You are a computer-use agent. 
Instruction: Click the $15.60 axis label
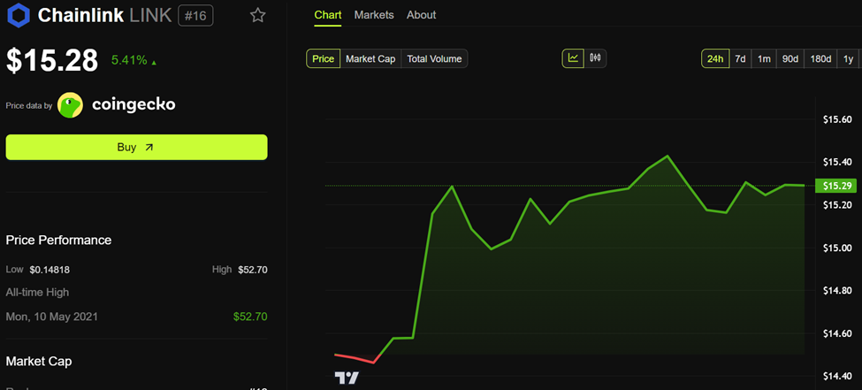tap(837, 119)
